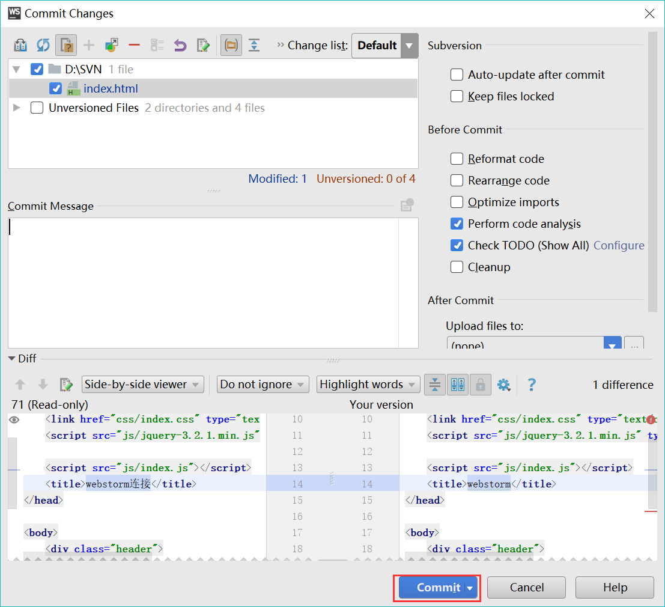This screenshot has height=607, width=665.
Task: Uncheck the index.html file checkbox
Action: click(x=55, y=88)
